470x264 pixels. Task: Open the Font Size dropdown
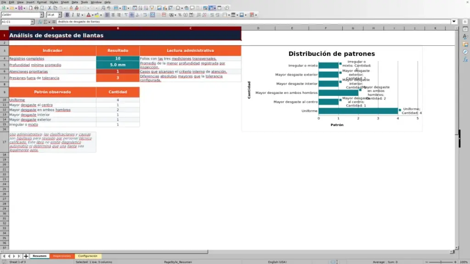click(x=60, y=15)
